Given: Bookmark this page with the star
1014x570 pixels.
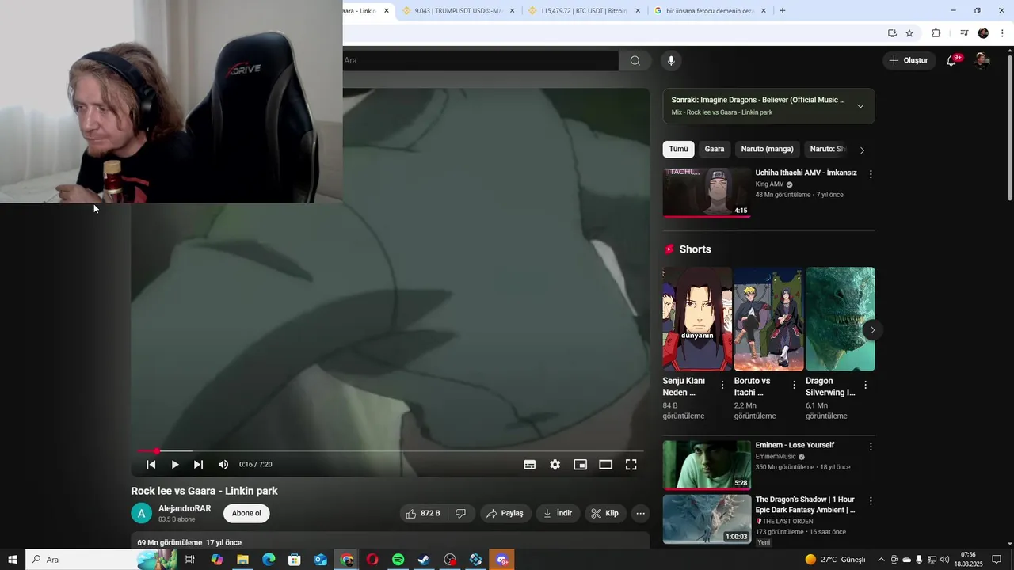Looking at the screenshot, I should (x=909, y=33).
